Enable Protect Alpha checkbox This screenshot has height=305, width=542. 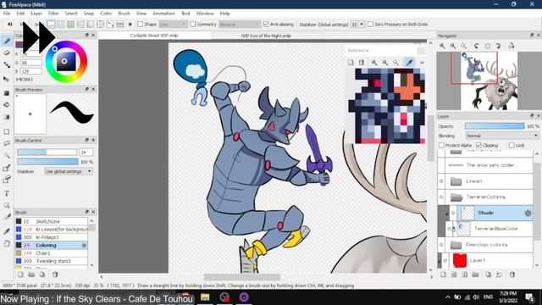[441, 145]
